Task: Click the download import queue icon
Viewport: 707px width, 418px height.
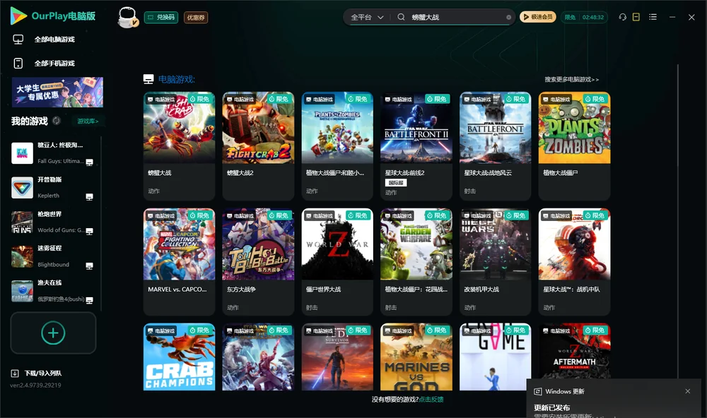Action: click(x=15, y=373)
